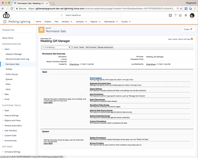Focus the Search Salesforce field
This screenshot has width=198, height=158.
[x=89, y=15]
